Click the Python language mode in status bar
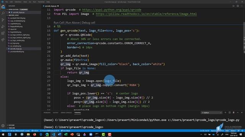245x137 pixels. [233, 131]
